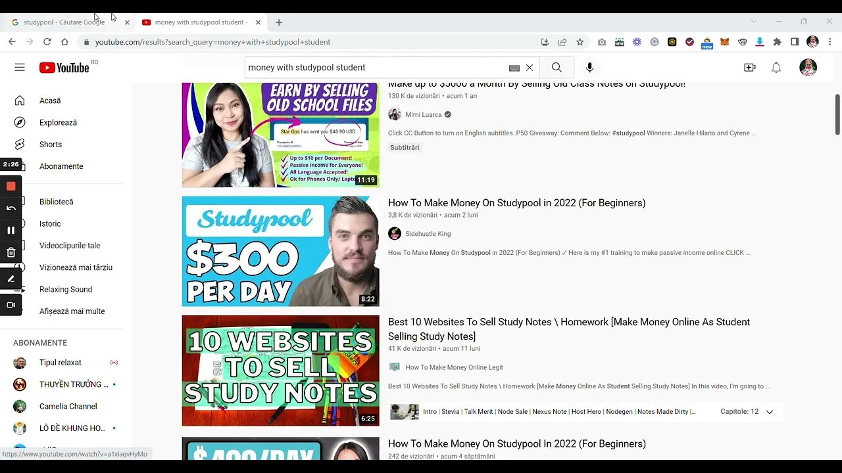The image size is (842, 473).
Task: Start voice search with microphone icon
Action: (589, 68)
